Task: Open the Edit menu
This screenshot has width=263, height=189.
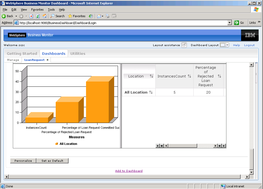Action: (x=14, y=10)
